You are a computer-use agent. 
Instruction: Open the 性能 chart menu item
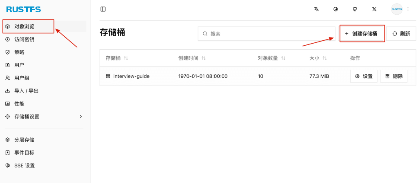tap(19, 104)
